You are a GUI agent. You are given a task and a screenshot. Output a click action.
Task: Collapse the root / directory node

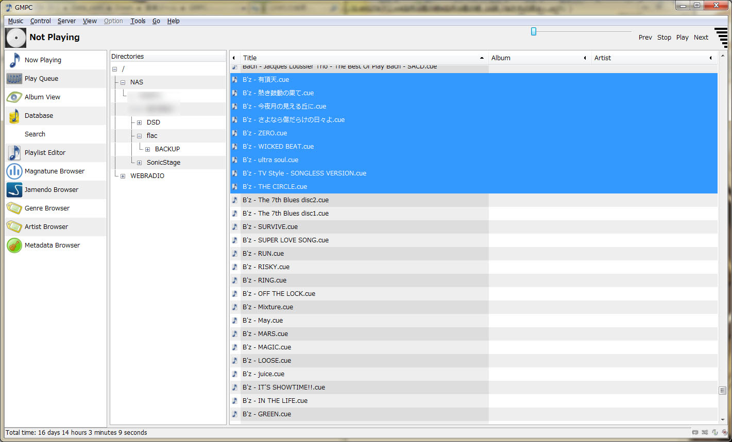coord(114,69)
